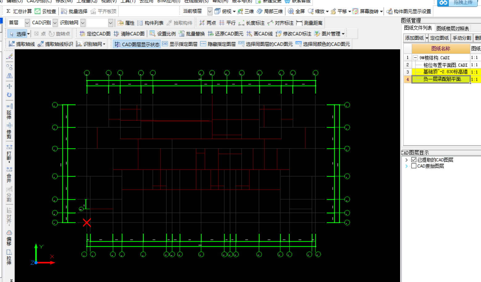Toggle CAD原始图层 checkbox
The height and width of the screenshot is (282, 481).
[x=414, y=166]
